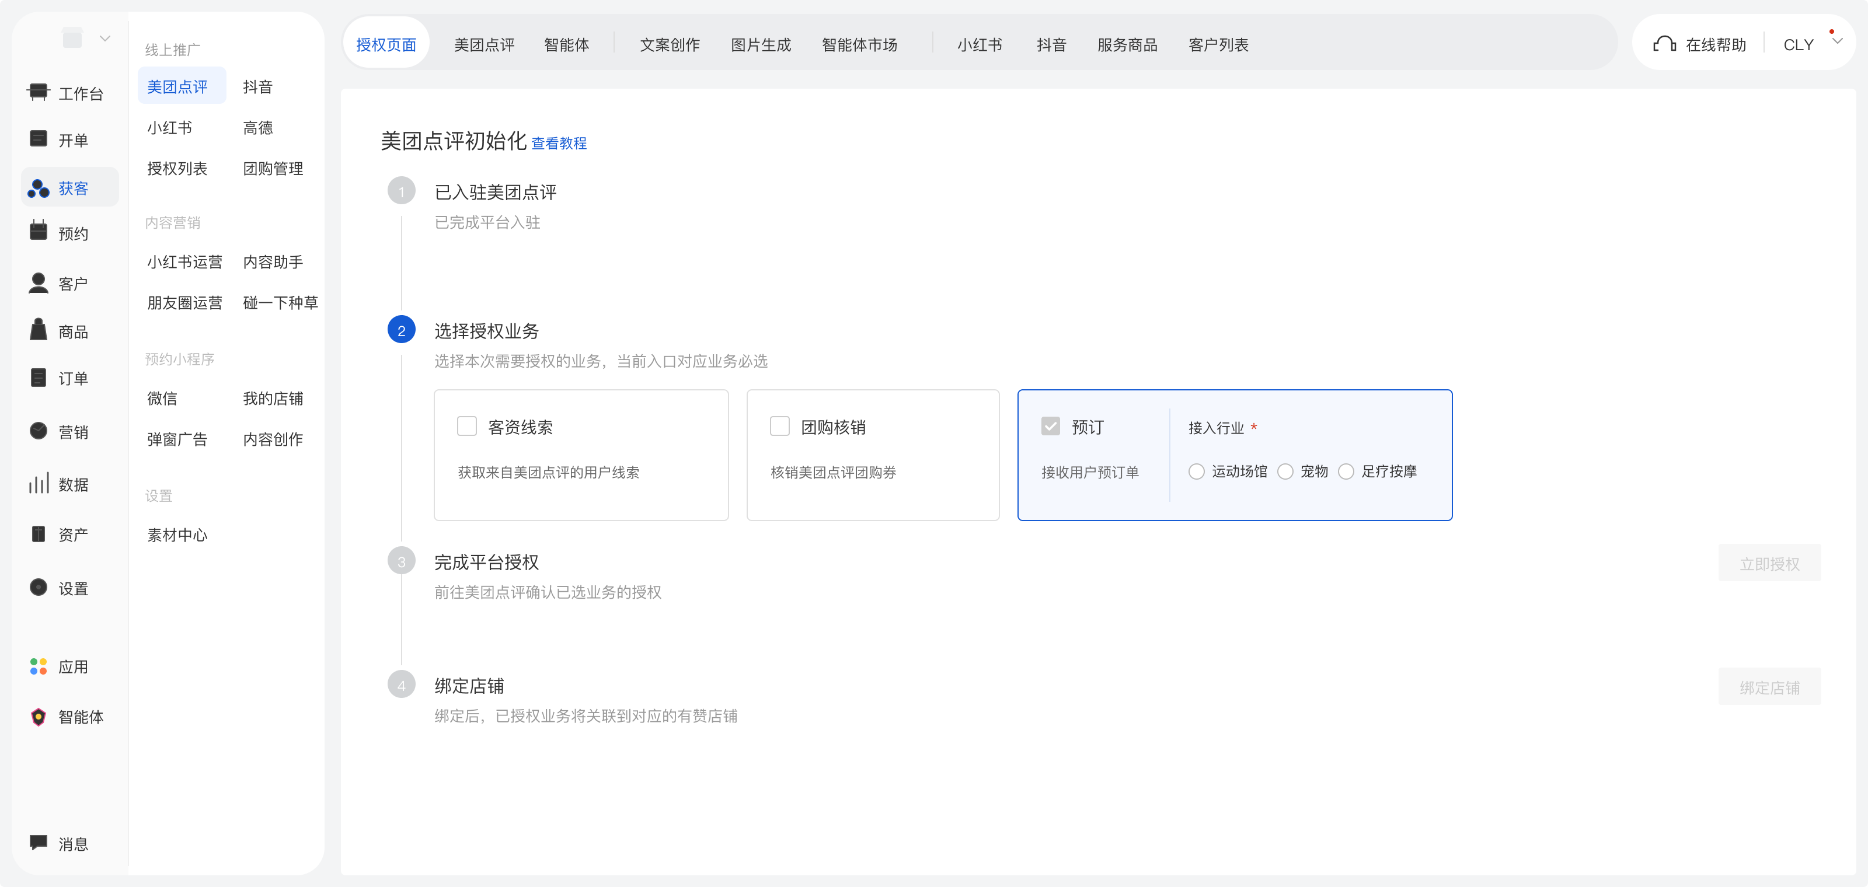
Task: Click the CLY account name
Action: click(1799, 44)
